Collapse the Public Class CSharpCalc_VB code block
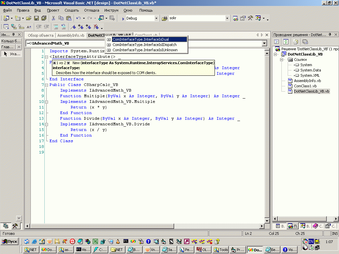This screenshot has width=339, height=254. click(46, 85)
